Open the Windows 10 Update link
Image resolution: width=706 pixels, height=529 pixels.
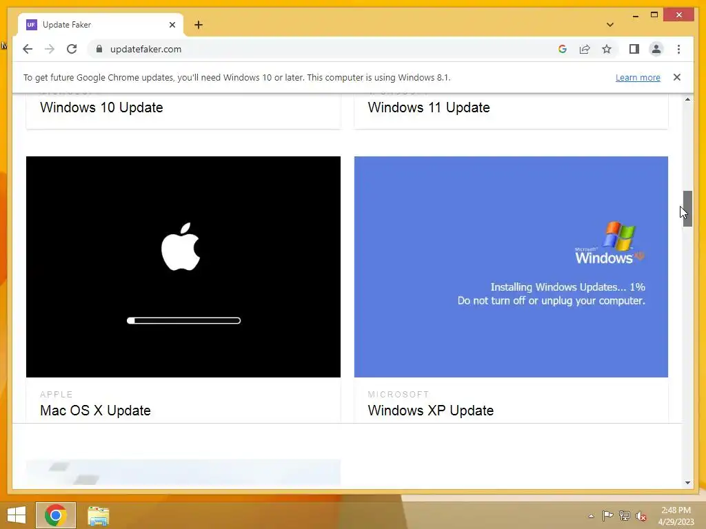101,107
